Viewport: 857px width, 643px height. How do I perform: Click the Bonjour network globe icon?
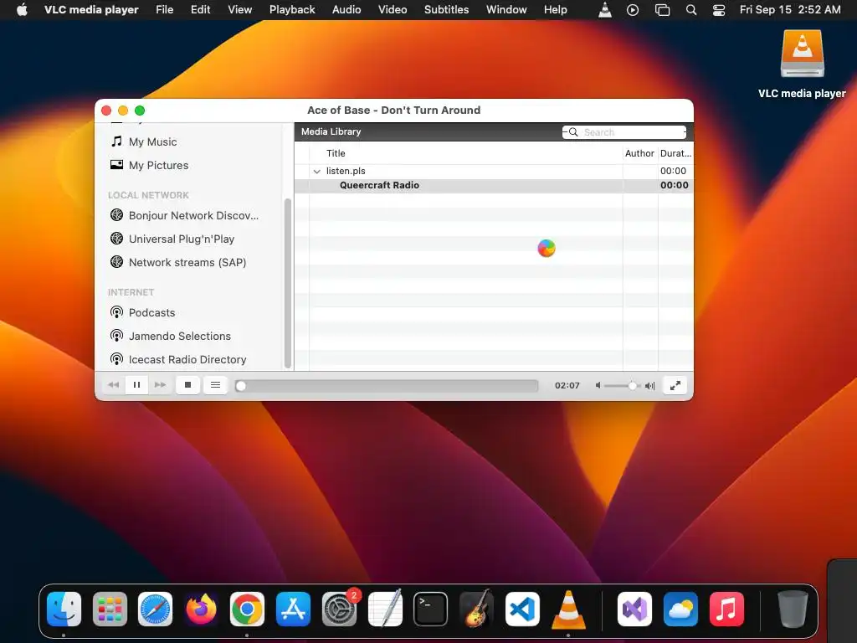(x=116, y=215)
